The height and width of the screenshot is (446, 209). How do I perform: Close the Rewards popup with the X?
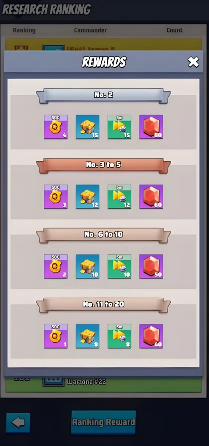point(194,62)
